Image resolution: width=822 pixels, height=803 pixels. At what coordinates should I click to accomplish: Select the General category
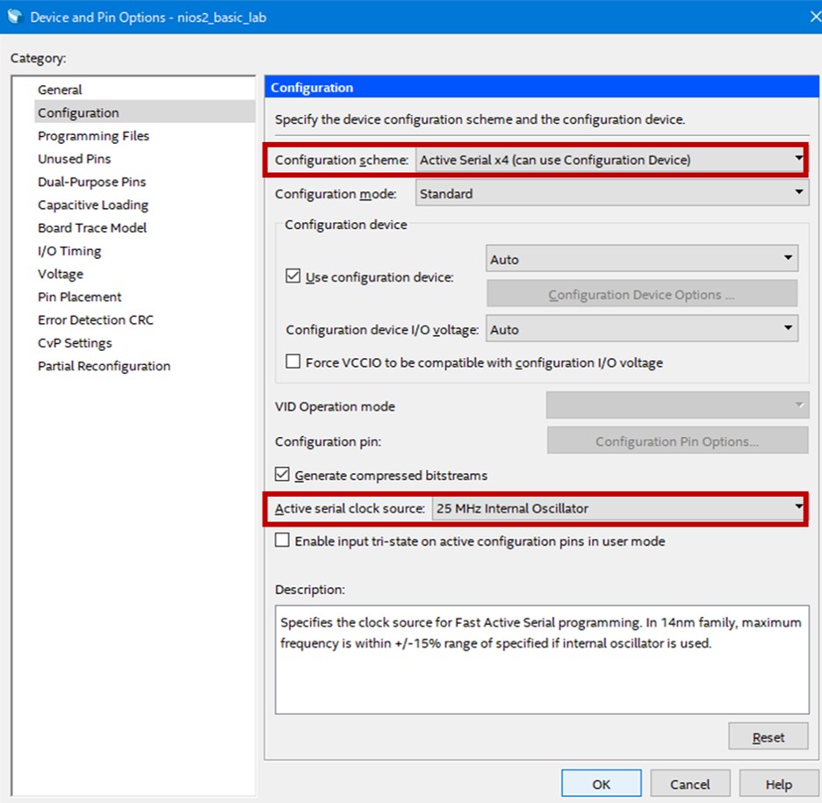point(60,89)
